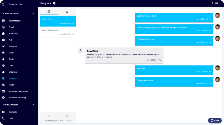Image resolution: width=224 pixels, height=125 pixels.
Task: Click the Calls label in sidebar
Action: tap(11, 118)
